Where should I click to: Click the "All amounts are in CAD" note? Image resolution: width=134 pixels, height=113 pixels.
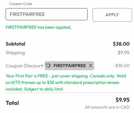click(107, 107)
